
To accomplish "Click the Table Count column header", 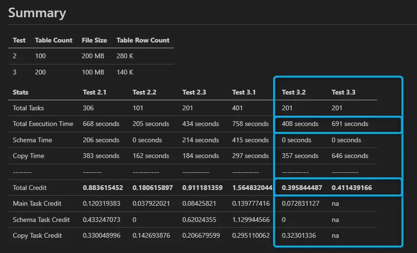I will pos(53,40).
